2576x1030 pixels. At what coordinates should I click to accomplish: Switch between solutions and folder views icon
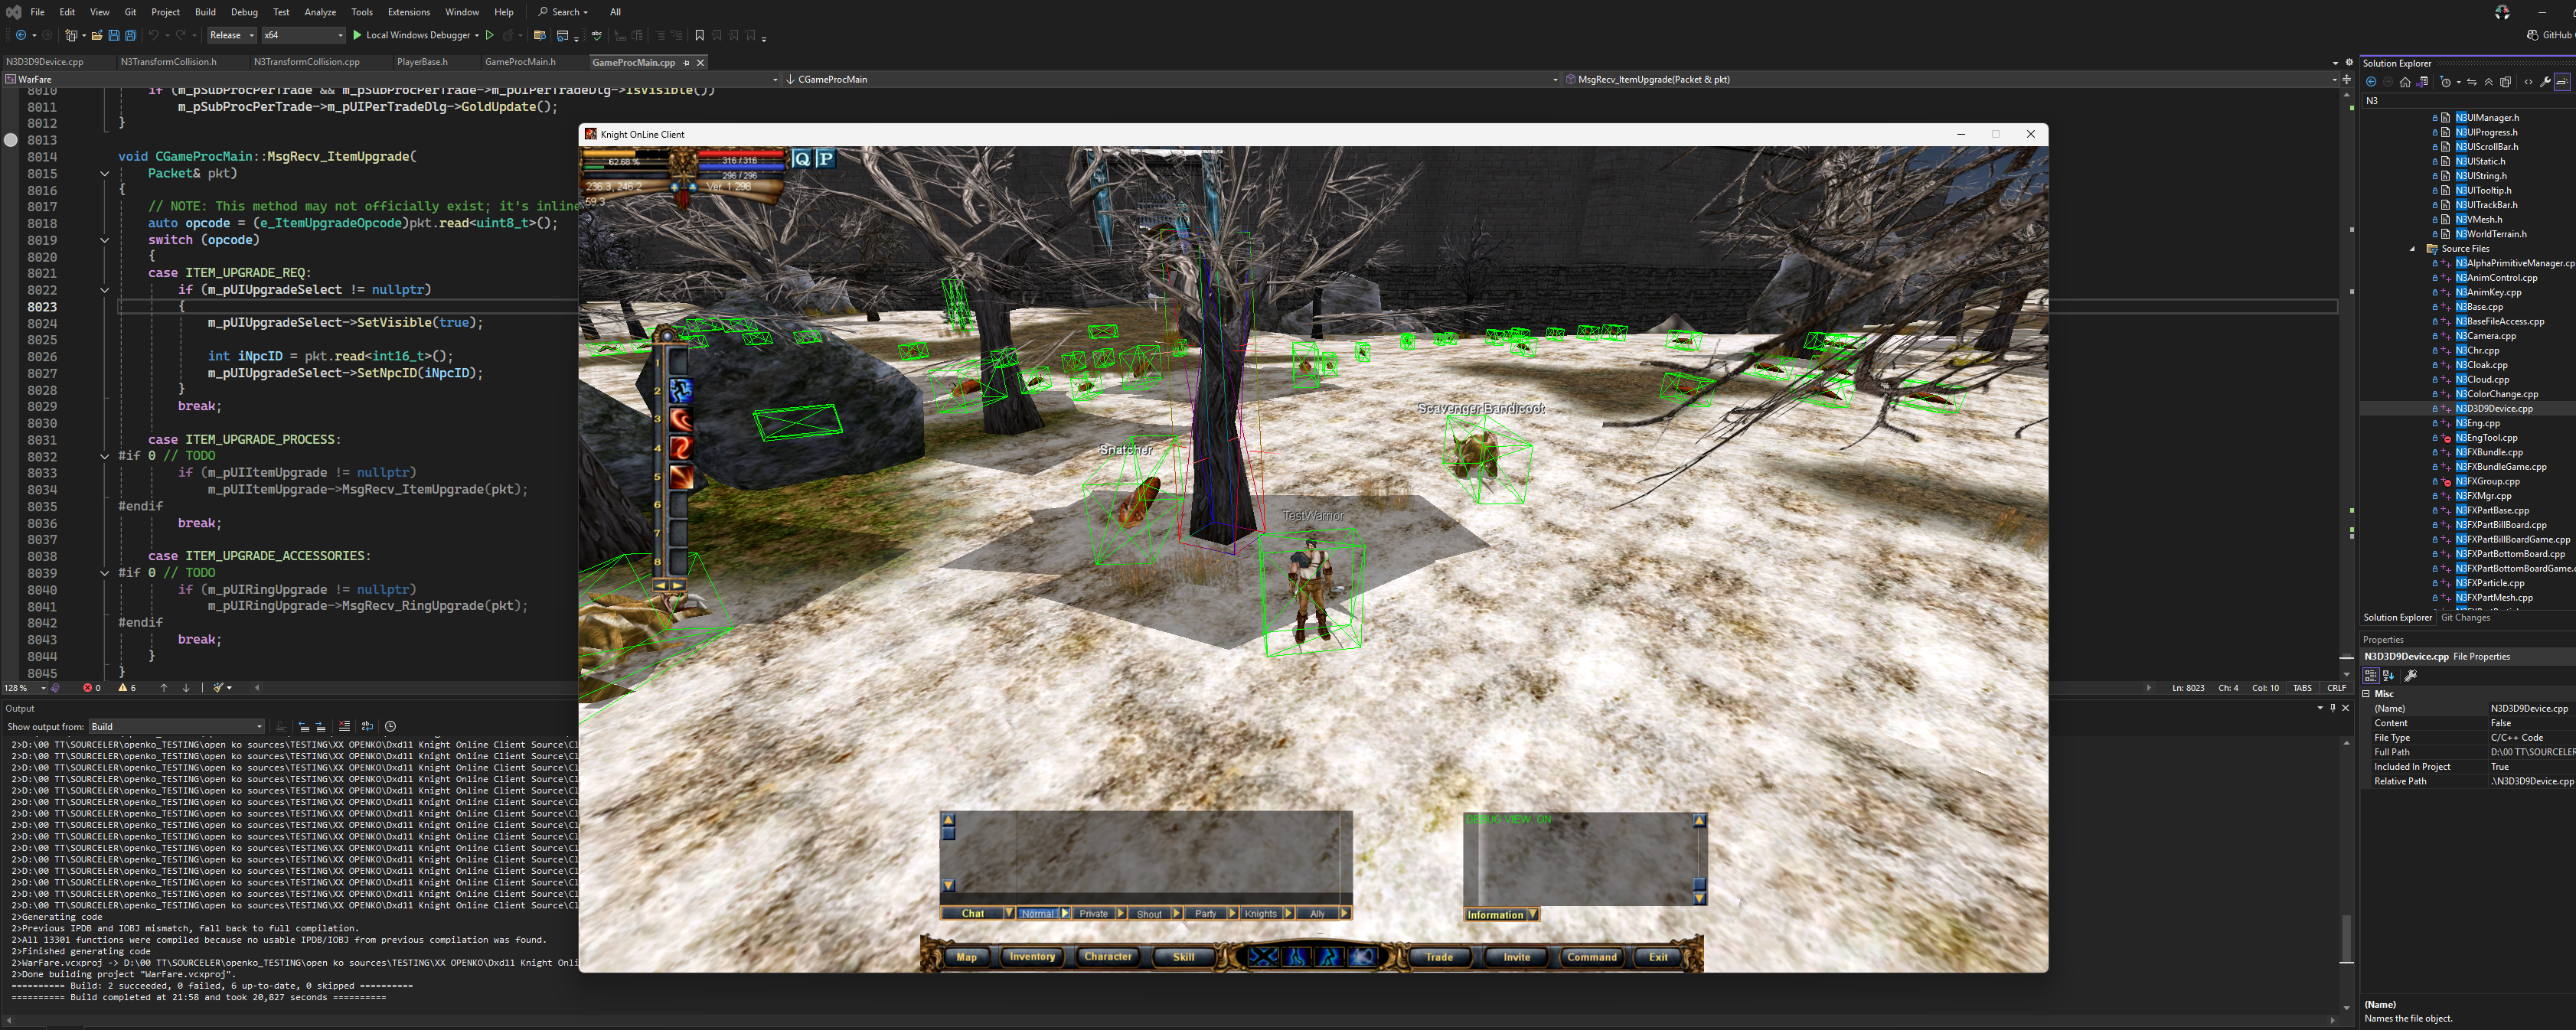pyautogui.click(x=2422, y=82)
